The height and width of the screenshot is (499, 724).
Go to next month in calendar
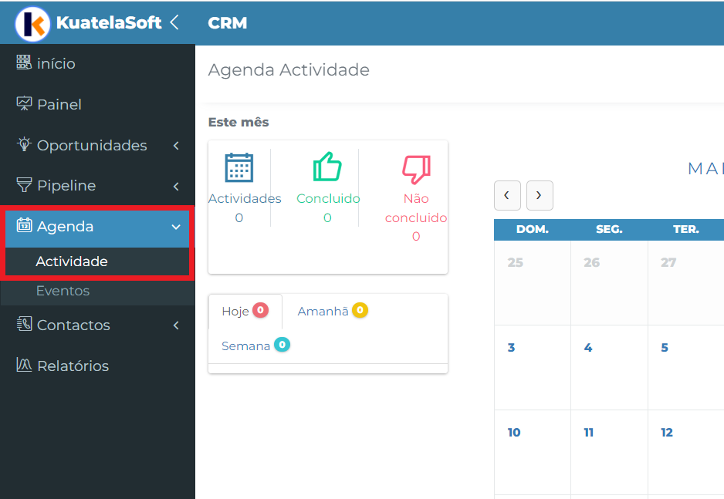pyautogui.click(x=540, y=196)
